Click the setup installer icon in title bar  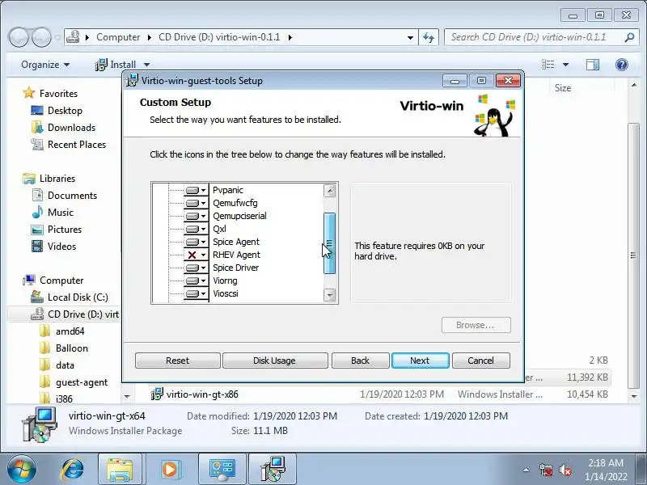(132, 80)
